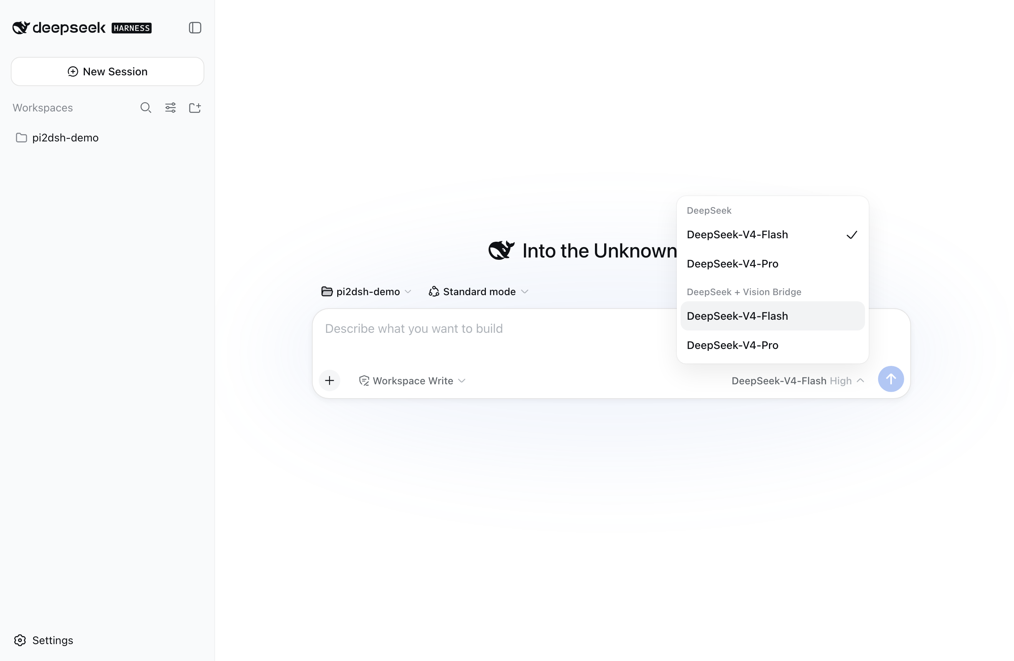The height and width of the screenshot is (661, 1014).
Task: Collapse the sidebar panel toggle icon
Action: [195, 28]
